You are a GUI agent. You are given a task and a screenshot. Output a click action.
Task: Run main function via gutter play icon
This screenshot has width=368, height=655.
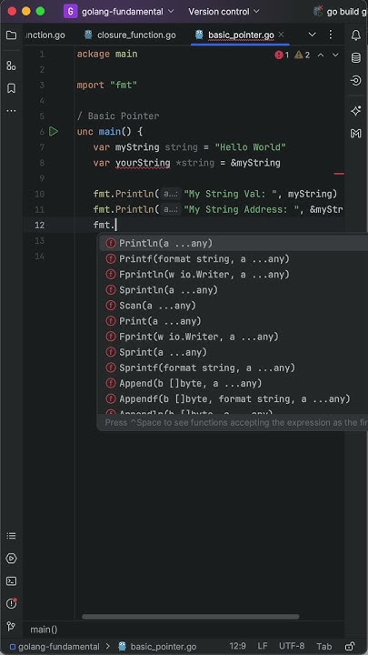[x=54, y=132]
